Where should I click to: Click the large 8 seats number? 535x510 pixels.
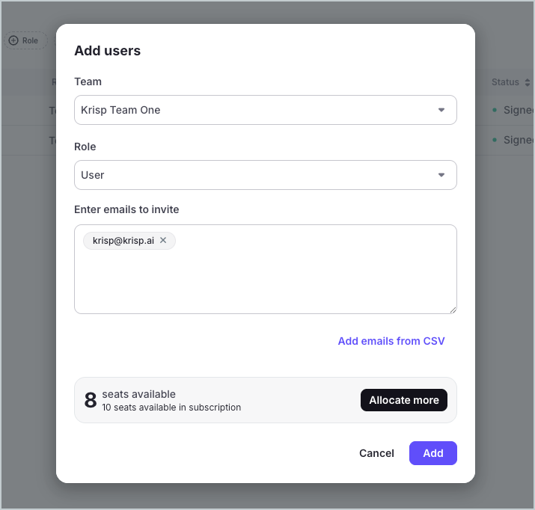tap(91, 400)
